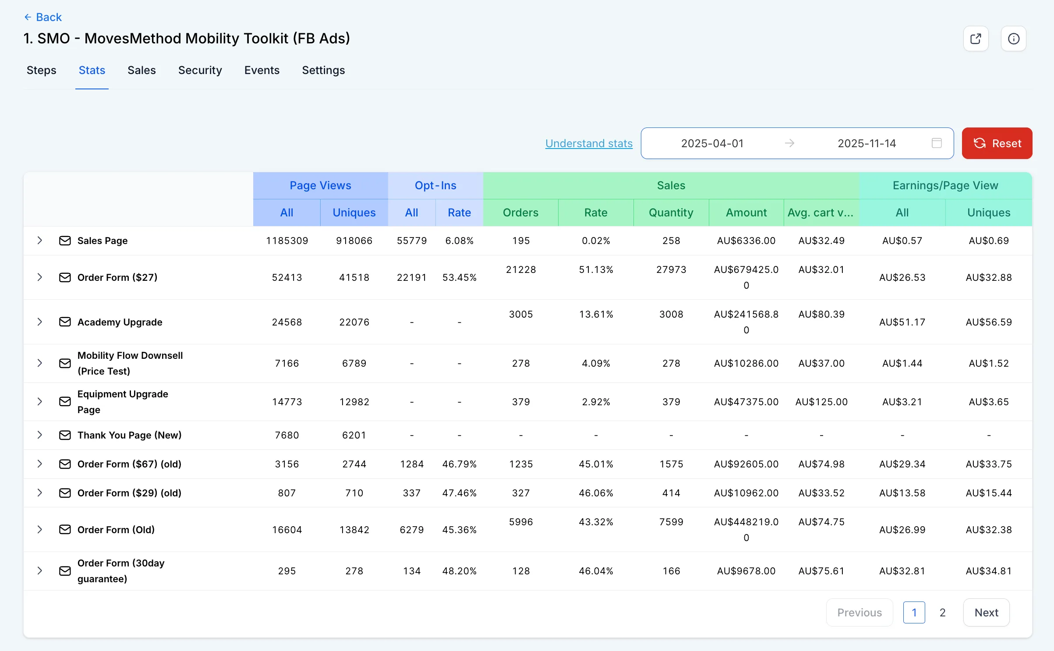Image resolution: width=1054 pixels, height=651 pixels.
Task: Click the envelope icon beside Academy Upgrade
Action: [x=65, y=322]
